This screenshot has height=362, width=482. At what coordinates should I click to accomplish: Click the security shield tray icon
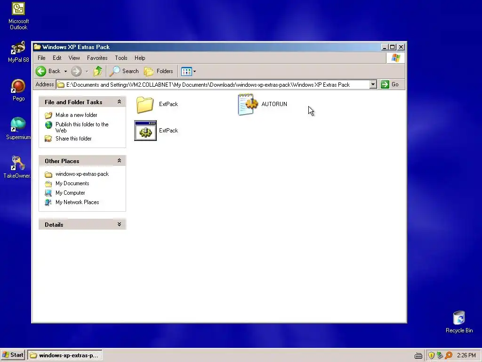coord(431,355)
